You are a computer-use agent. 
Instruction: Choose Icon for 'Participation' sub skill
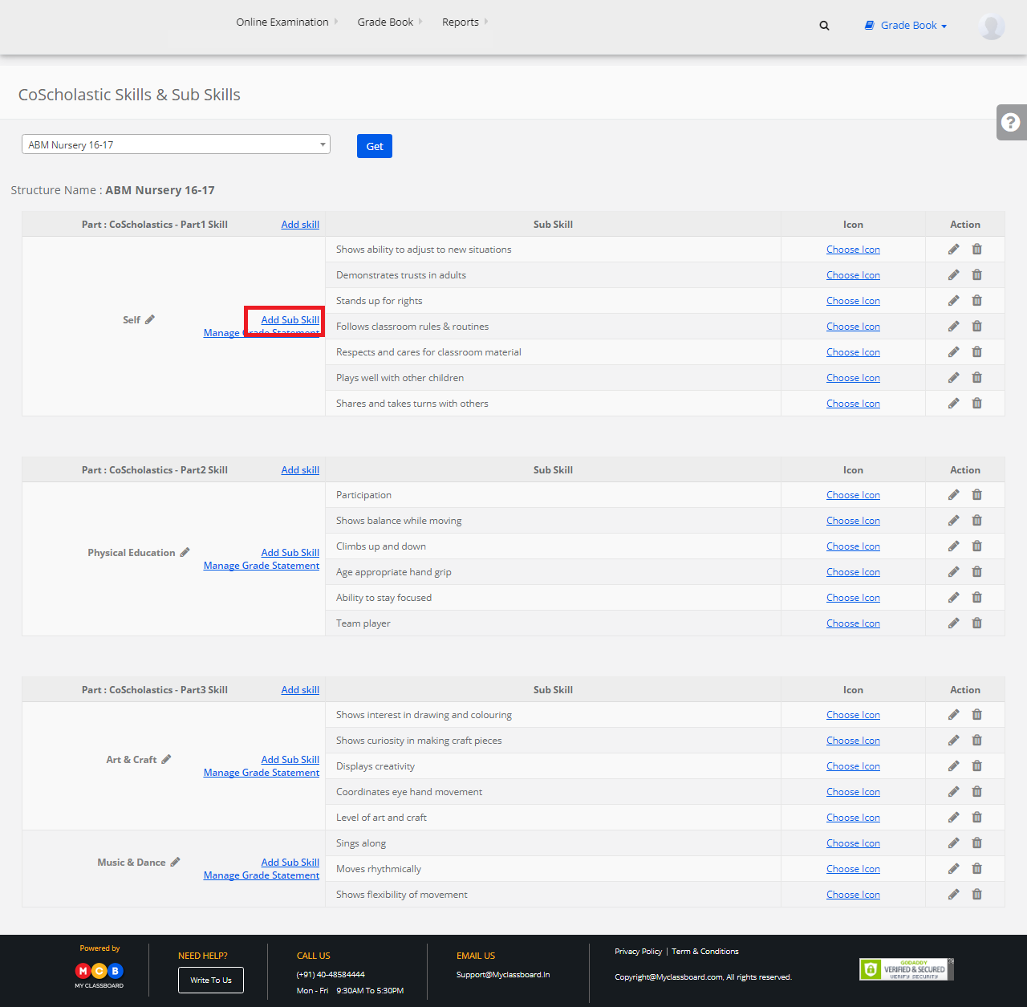pyautogui.click(x=853, y=495)
